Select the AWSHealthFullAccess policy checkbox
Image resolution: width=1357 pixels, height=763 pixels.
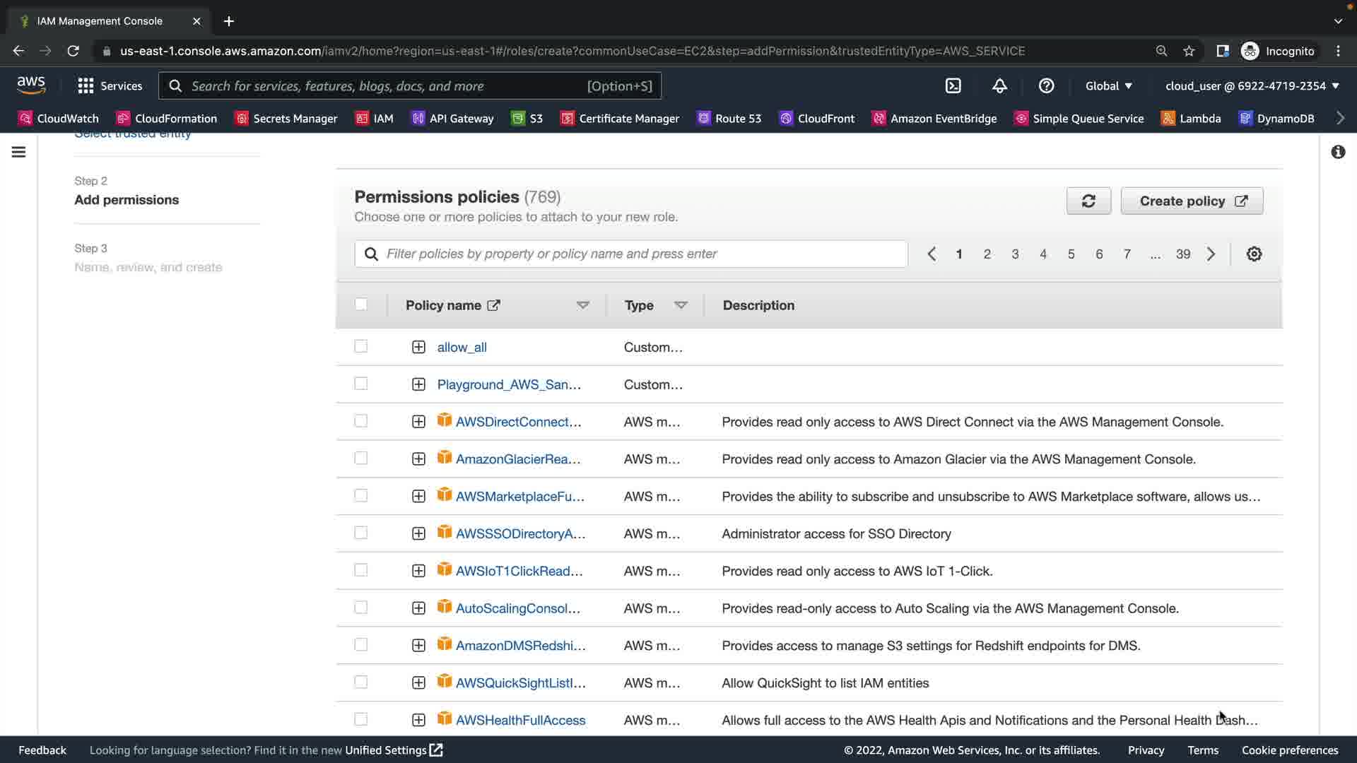(x=361, y=719)
